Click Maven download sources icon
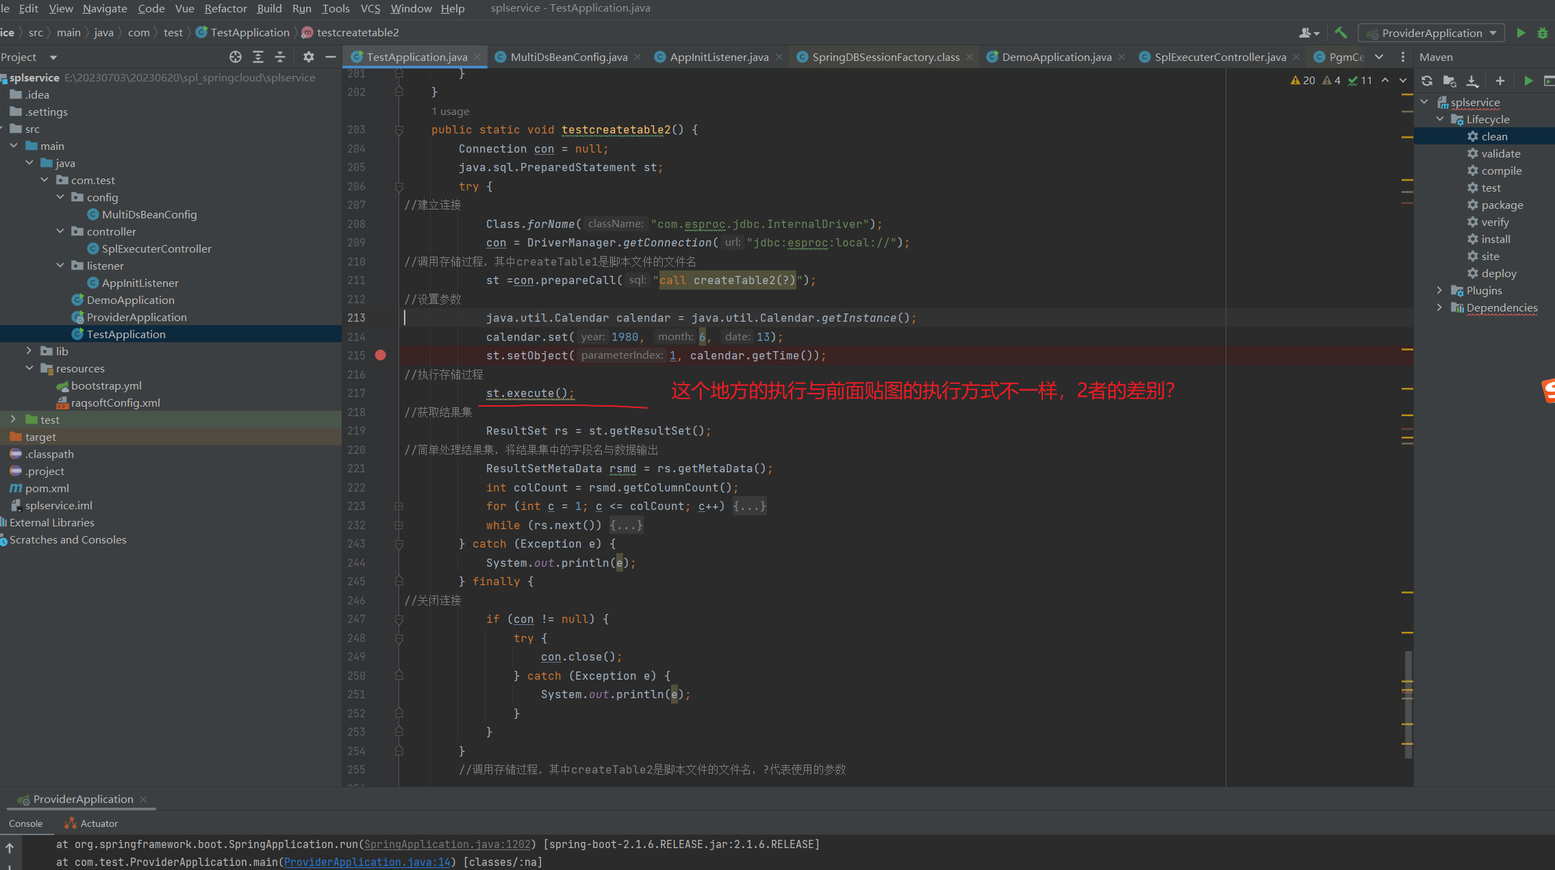Image resolution: width=1555 pixels, height=870 pixels. click(1472, 81)
